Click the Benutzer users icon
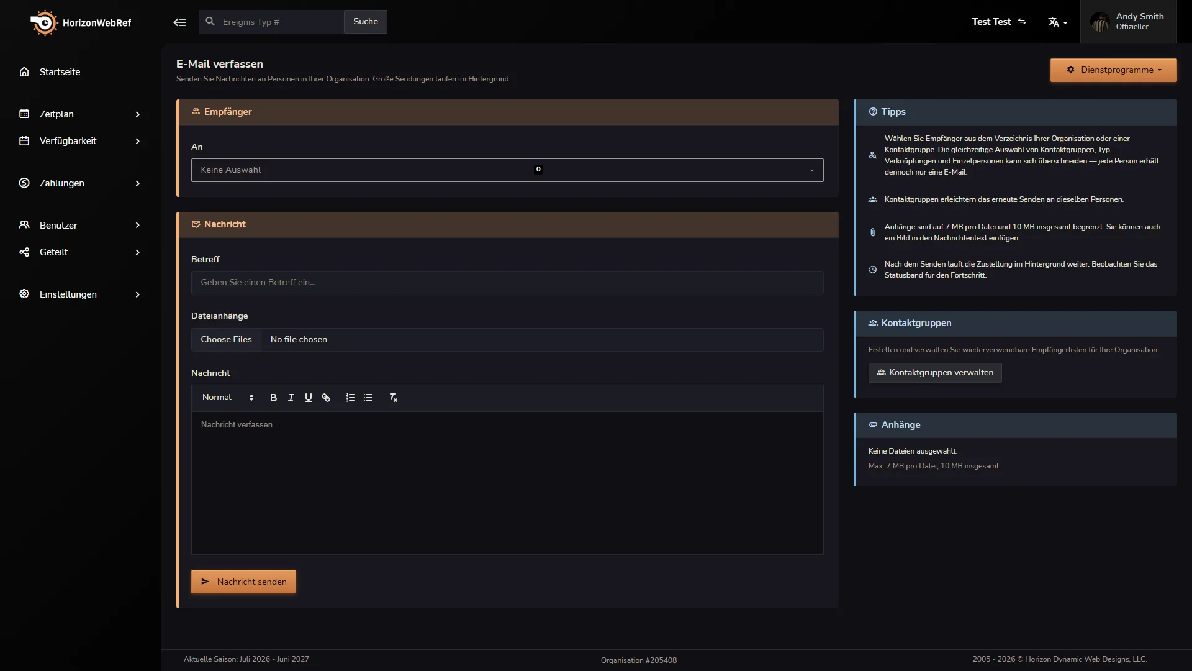Screen dimensions: 1192x671 [x=24, y=225]
